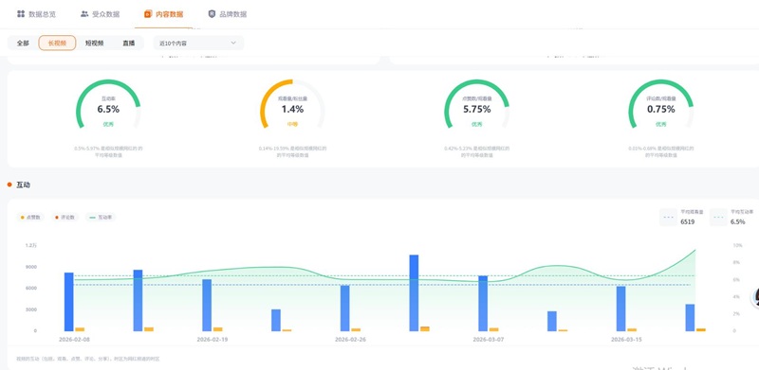This screenshot has height=370, width=759.
Task: Click the blue bar above 2026-03-15
Action: pos(620,308)
